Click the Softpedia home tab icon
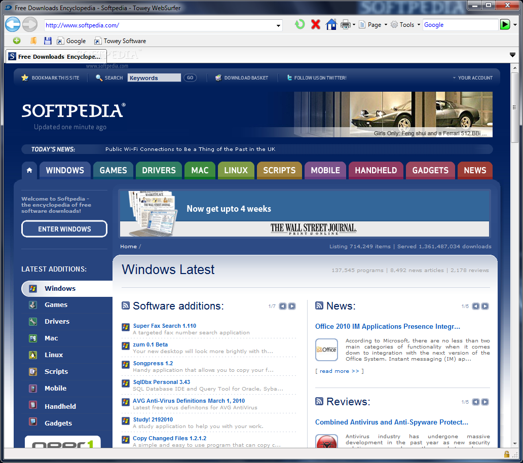 click(29, 170)
